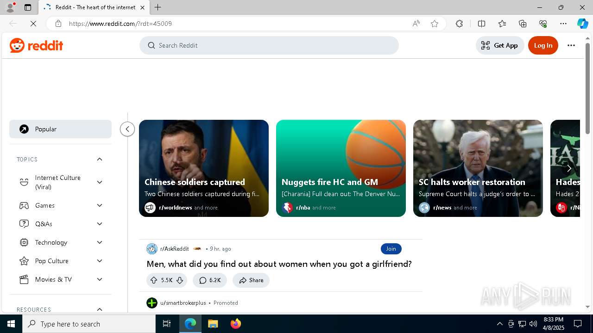Collapse the RESOURCES section
Viewport: 593px width, 333px height.
tap(100, 309)
